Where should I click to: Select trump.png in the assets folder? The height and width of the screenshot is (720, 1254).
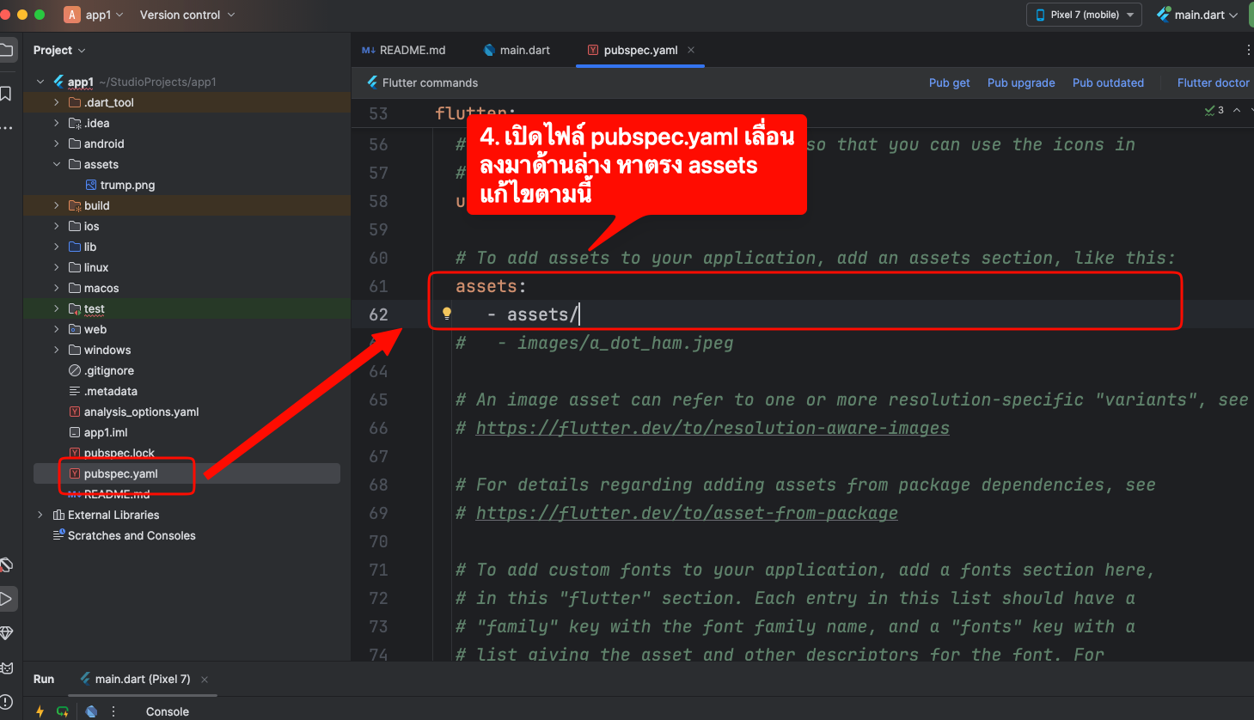pos(126,185)
